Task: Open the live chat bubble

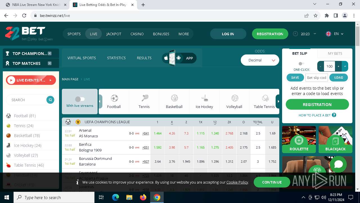Action: pyautogui.click(x=339, y=164)
